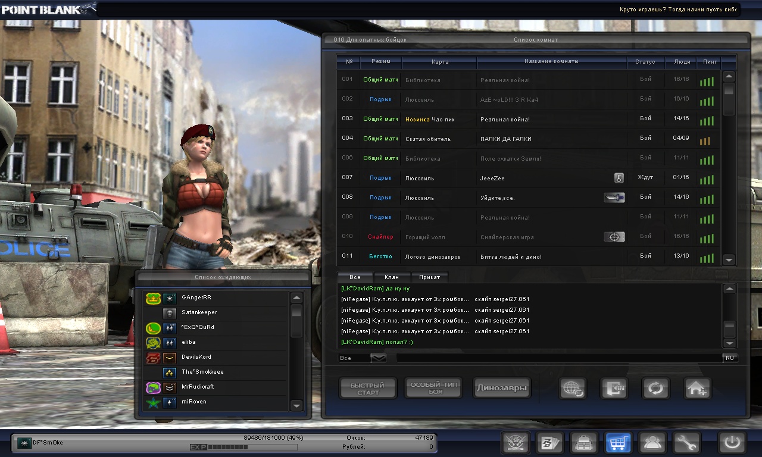Click eliba's rank badge icon
This screenshot has width=762, height=457.
point(170,342)
